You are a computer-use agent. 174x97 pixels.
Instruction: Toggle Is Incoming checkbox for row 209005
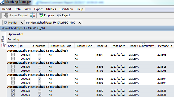(x=40, y=95)
